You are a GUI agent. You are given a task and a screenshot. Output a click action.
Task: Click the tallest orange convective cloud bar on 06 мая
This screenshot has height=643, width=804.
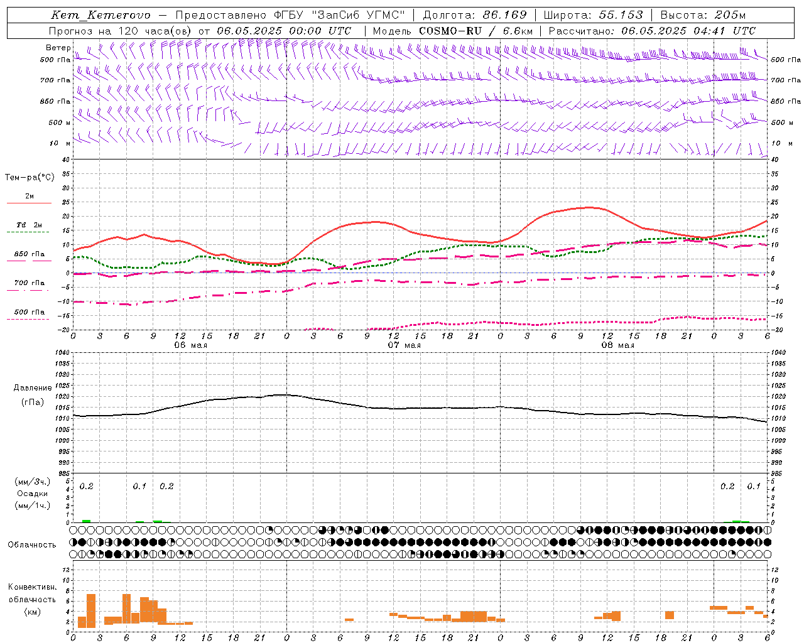(91, 610)
